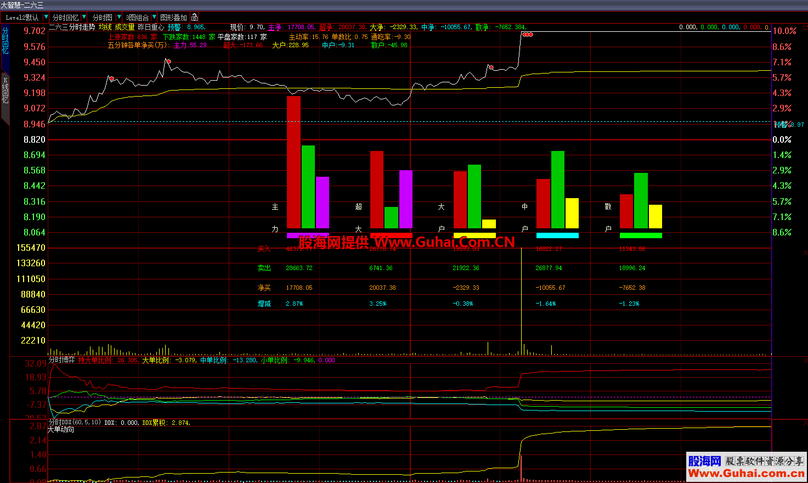Click the DDX累积: 2.874 readout
808x483 pixels.
(x=166, y=423)
